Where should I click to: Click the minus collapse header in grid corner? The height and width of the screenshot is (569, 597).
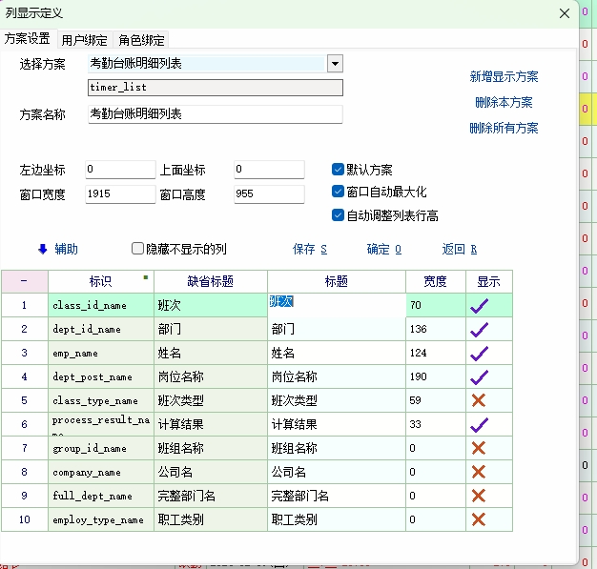[x=24, y=281]
